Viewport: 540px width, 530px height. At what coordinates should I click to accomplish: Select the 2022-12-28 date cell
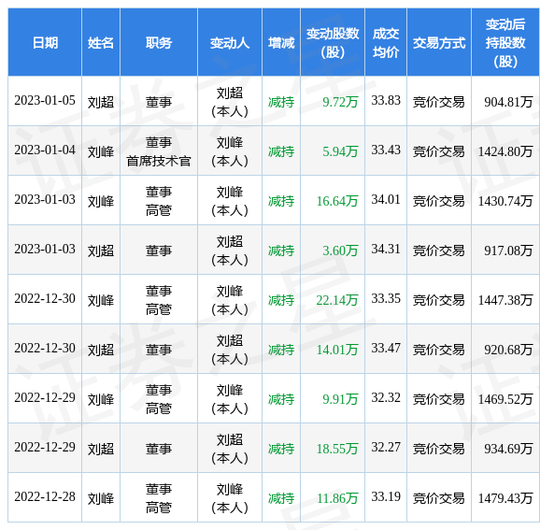[x=45, y=496]
